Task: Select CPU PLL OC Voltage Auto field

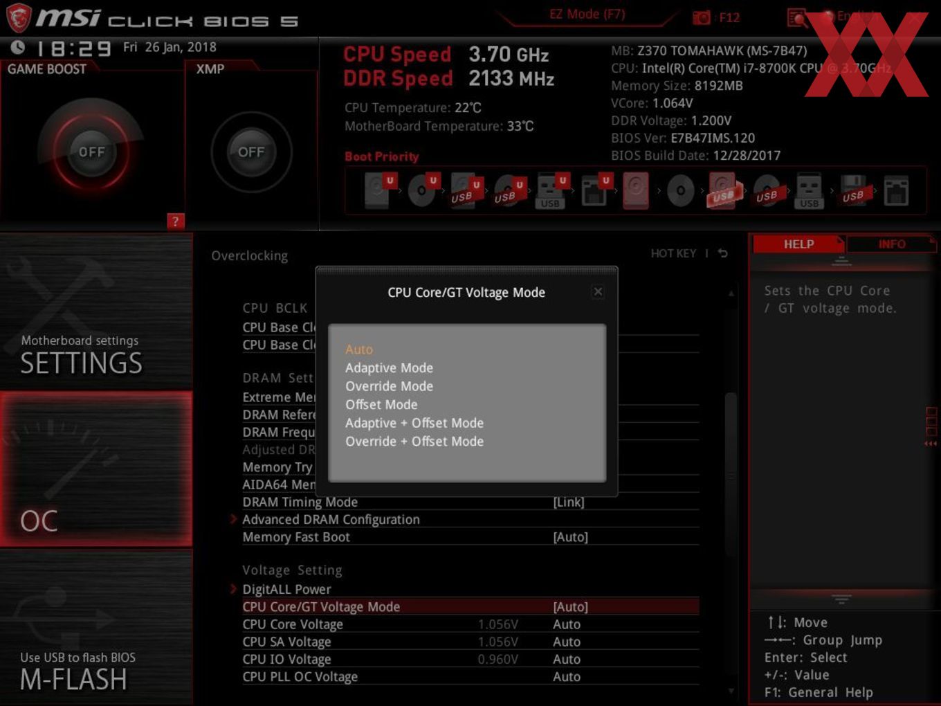Action: [567, 676]
